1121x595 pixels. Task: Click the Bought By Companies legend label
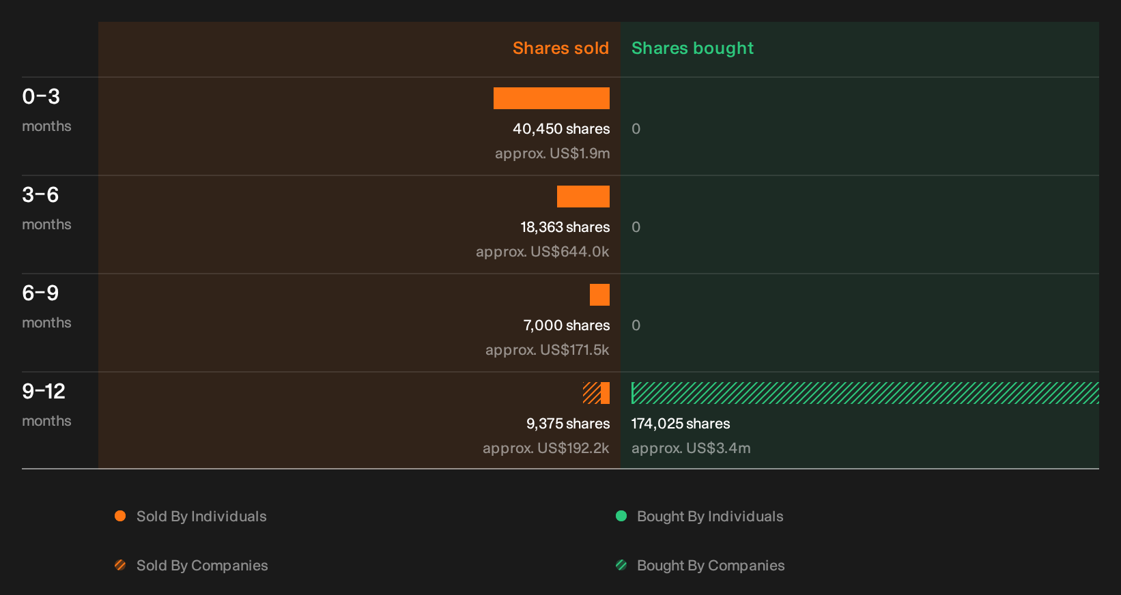tap(711, 566)
